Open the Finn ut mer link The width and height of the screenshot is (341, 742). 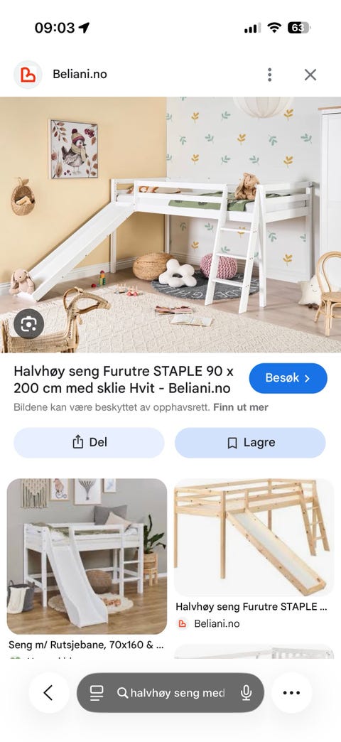(x=241, y=407)
